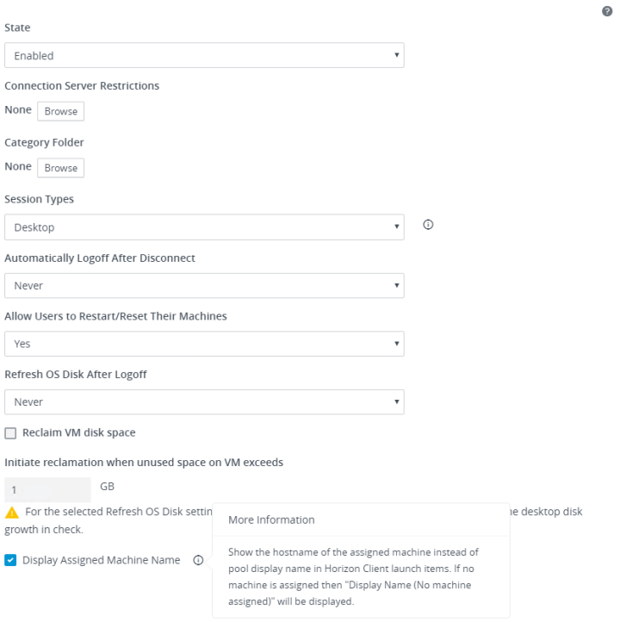Click the More Information tooltip heading

pyautogui.click(x=271, y=519)
